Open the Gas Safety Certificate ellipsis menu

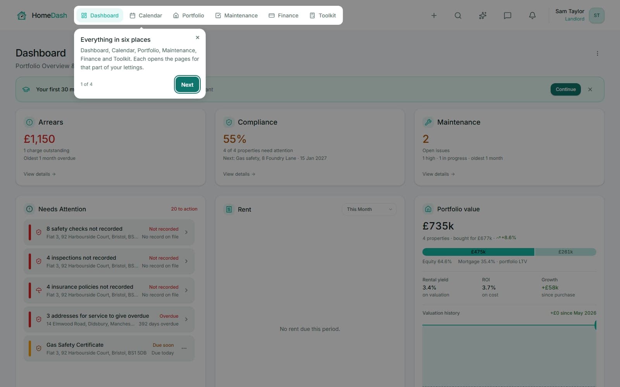[184, 348]
